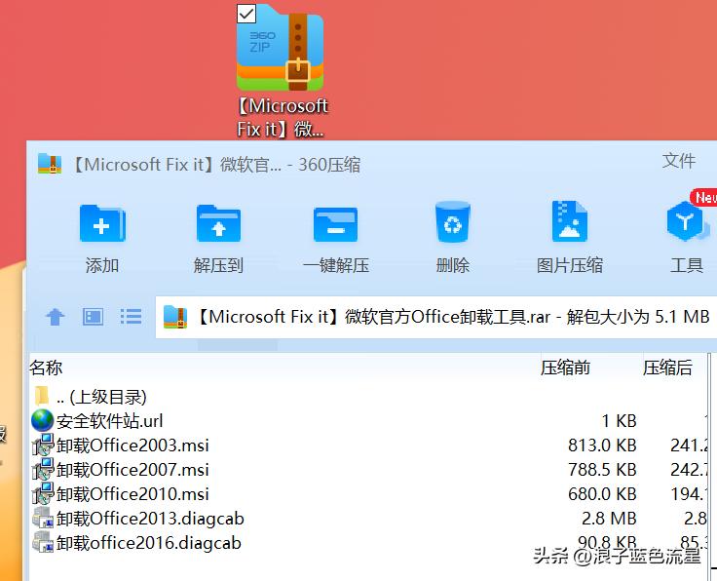Click the installer icon of 卸载Office2007.msi
This screenshot has width=717, height=581.
coord(43,469)
